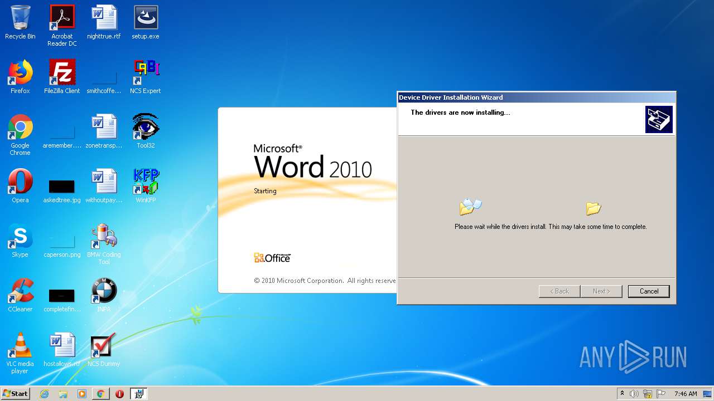Open Internet Explorer from the taskbar
This screenshot has width=714, height=401.
[44, 394]
